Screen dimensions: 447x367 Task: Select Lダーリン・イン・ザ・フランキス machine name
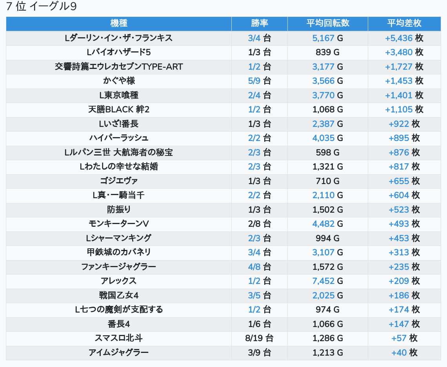(x=118, y=38)
